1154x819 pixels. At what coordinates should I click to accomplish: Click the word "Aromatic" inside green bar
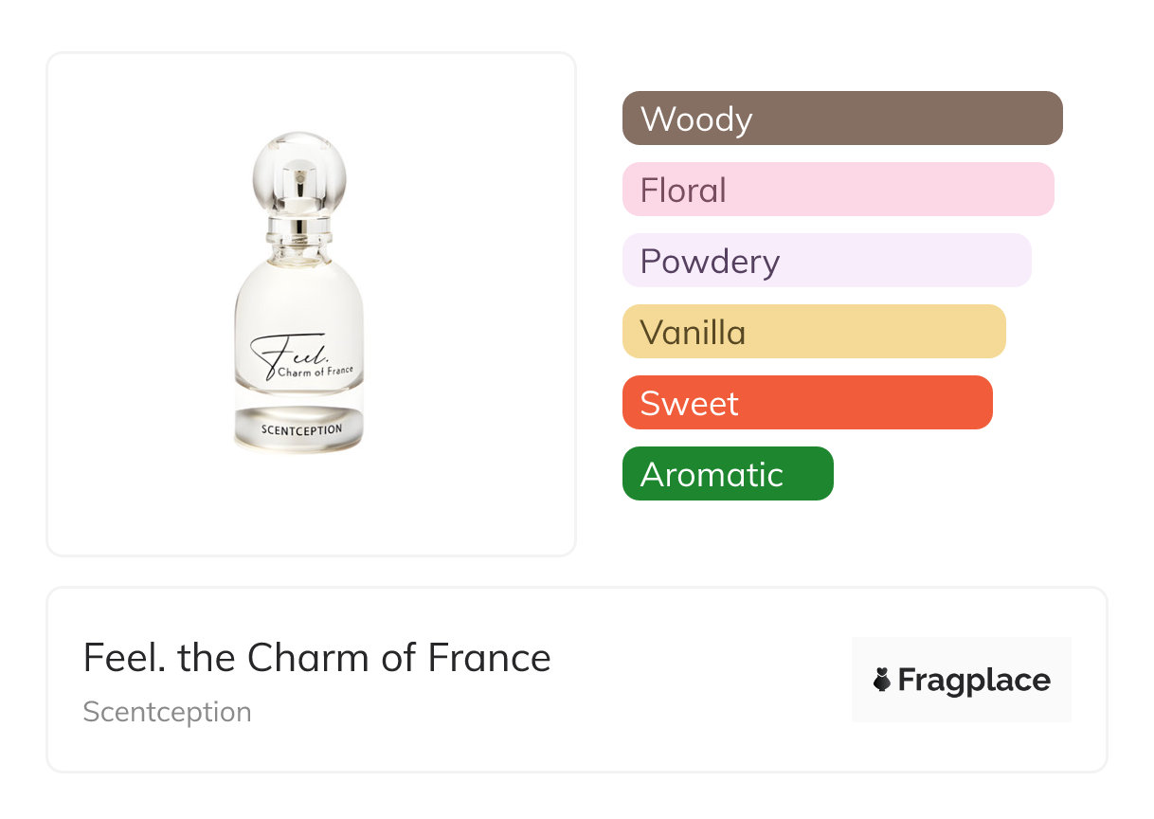click(x=712, y=475)
